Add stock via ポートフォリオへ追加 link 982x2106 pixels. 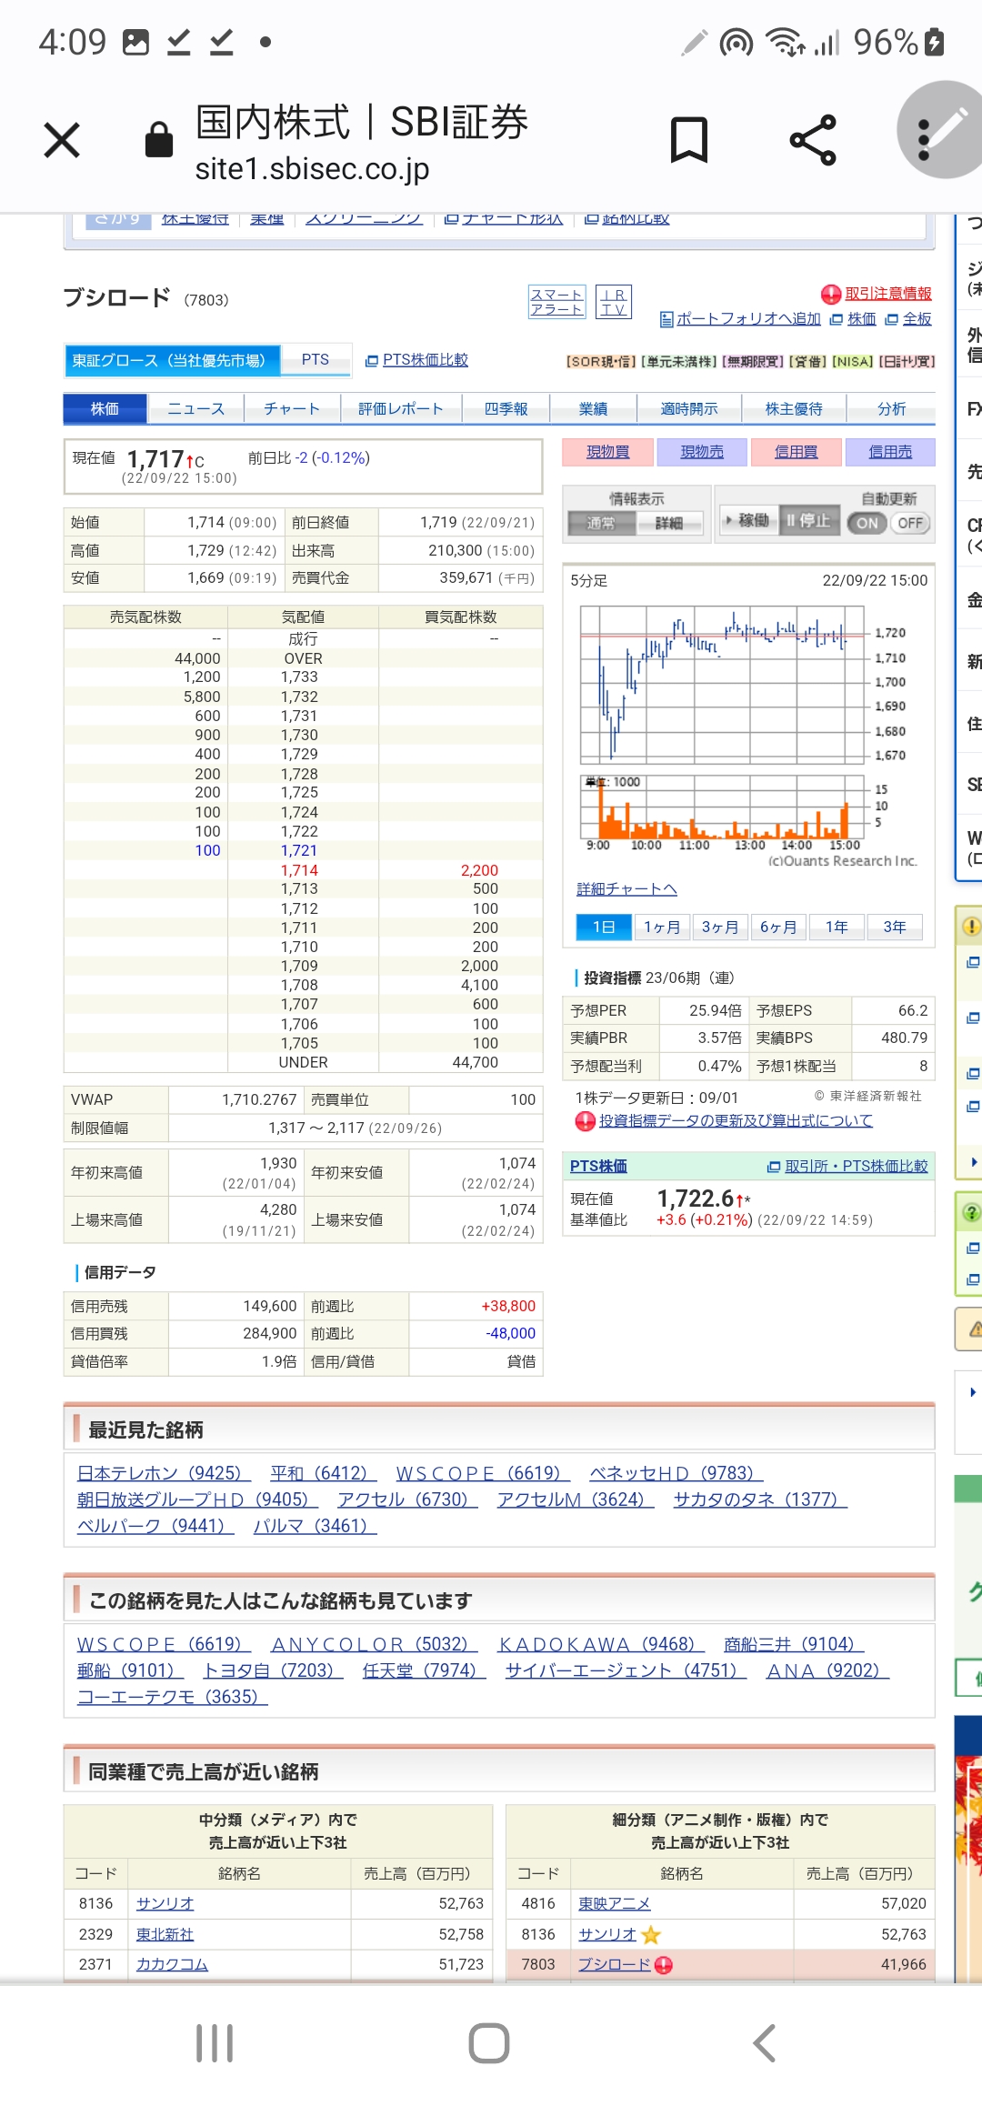tap(748, 319)
